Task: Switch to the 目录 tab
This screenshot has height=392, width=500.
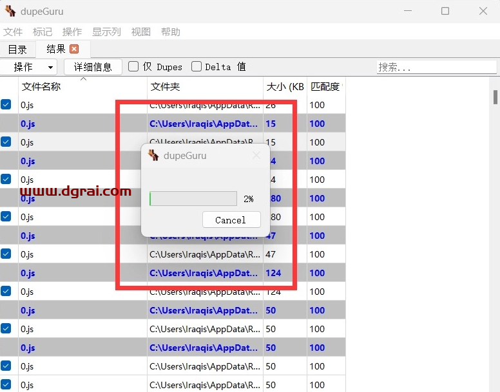Action: click(17, 50)
